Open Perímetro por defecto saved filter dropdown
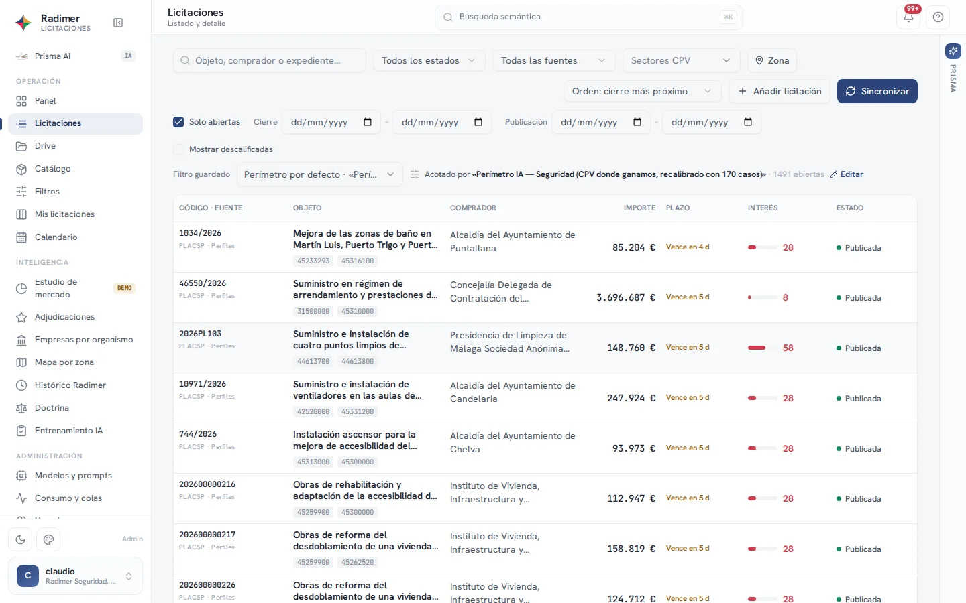 [x=319, y=174]
